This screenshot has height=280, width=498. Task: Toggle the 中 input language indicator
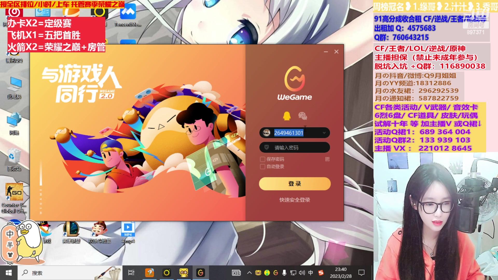pos(311,273)
